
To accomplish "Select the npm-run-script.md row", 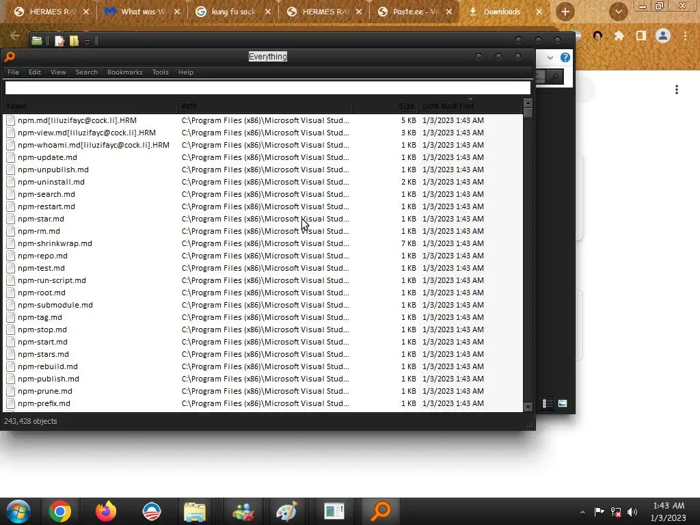I will click(262, 280).
